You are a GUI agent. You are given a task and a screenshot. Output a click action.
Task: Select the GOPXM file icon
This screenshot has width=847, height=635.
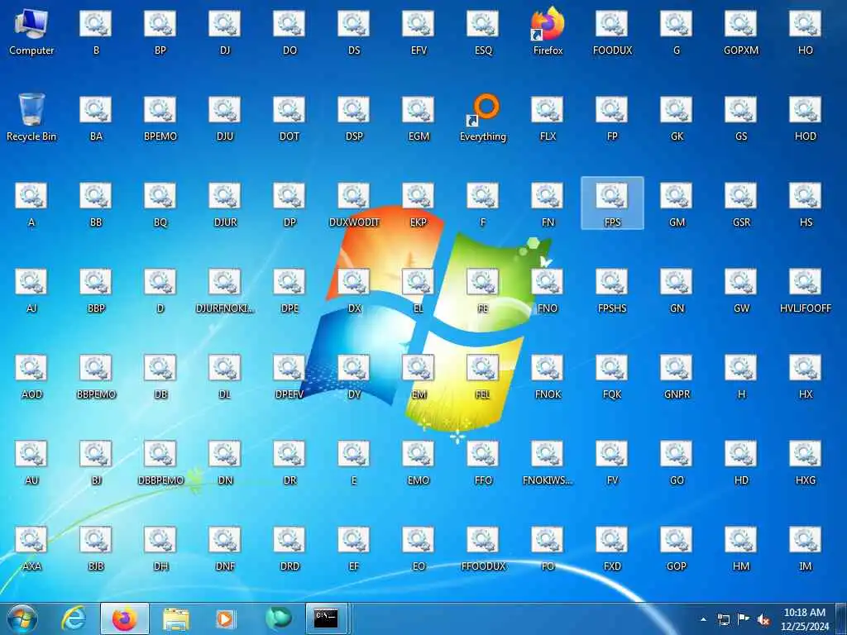click(741, 32)
